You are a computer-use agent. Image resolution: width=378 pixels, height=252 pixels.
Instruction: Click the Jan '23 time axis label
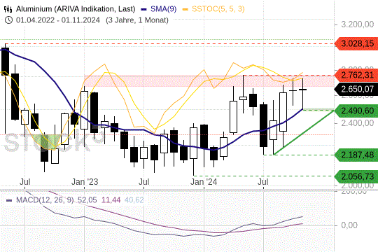[85, 182]
